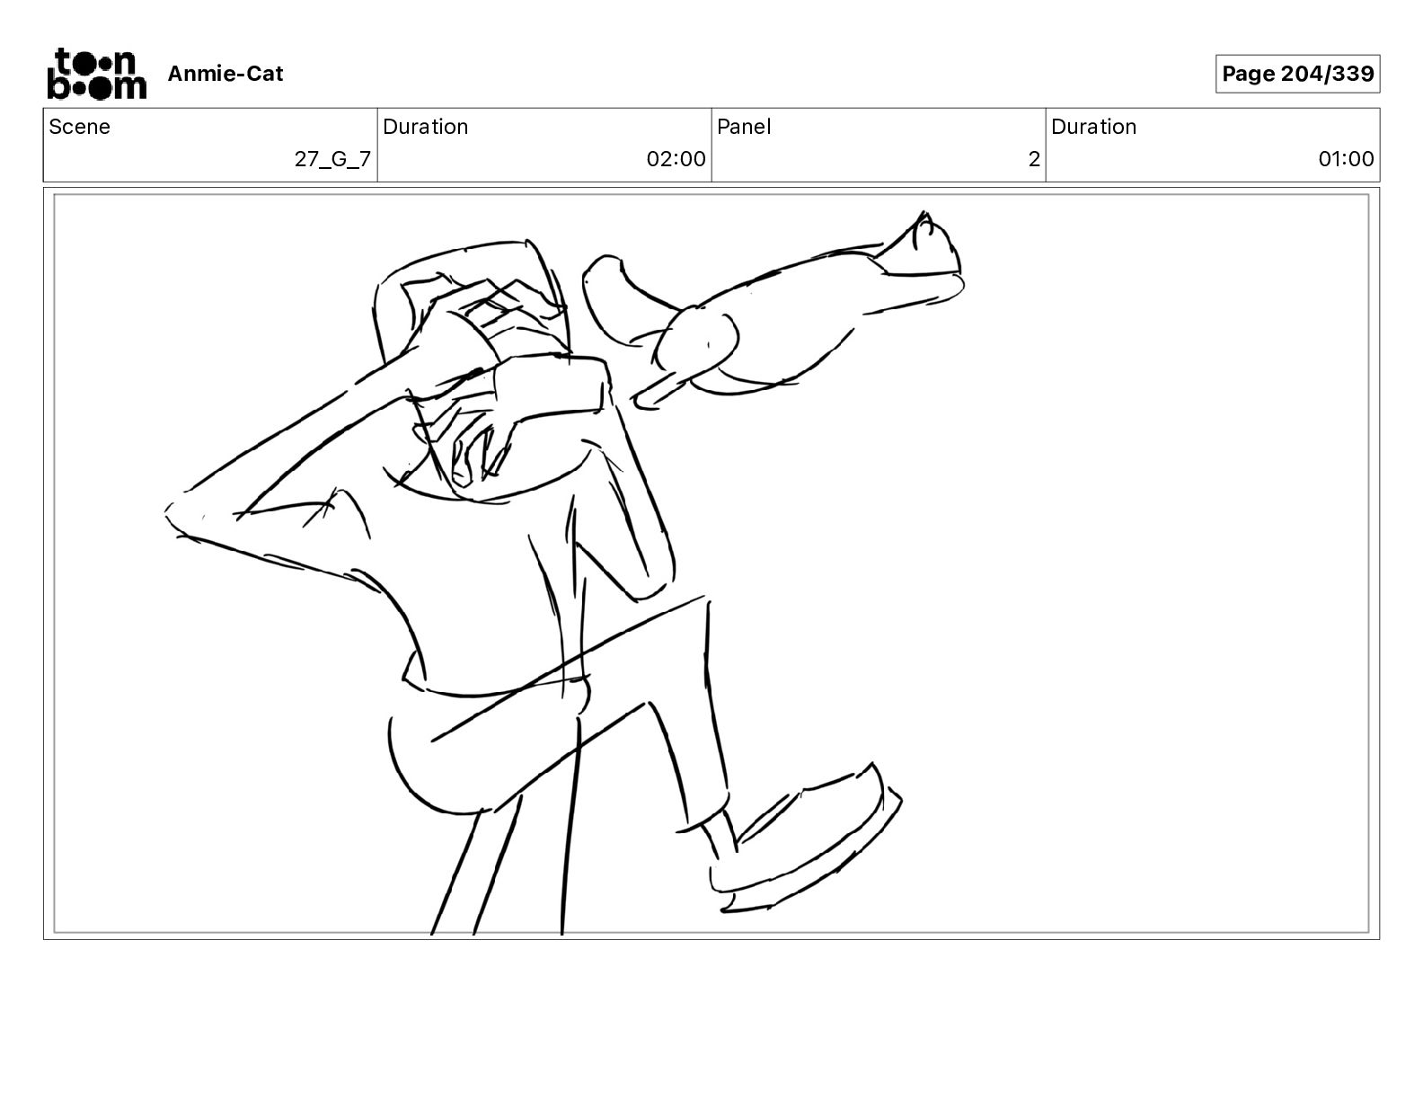Viewport: 1423px width, 1100px height.
Task: Select the Scene header label
Action: tap(79, 127)
